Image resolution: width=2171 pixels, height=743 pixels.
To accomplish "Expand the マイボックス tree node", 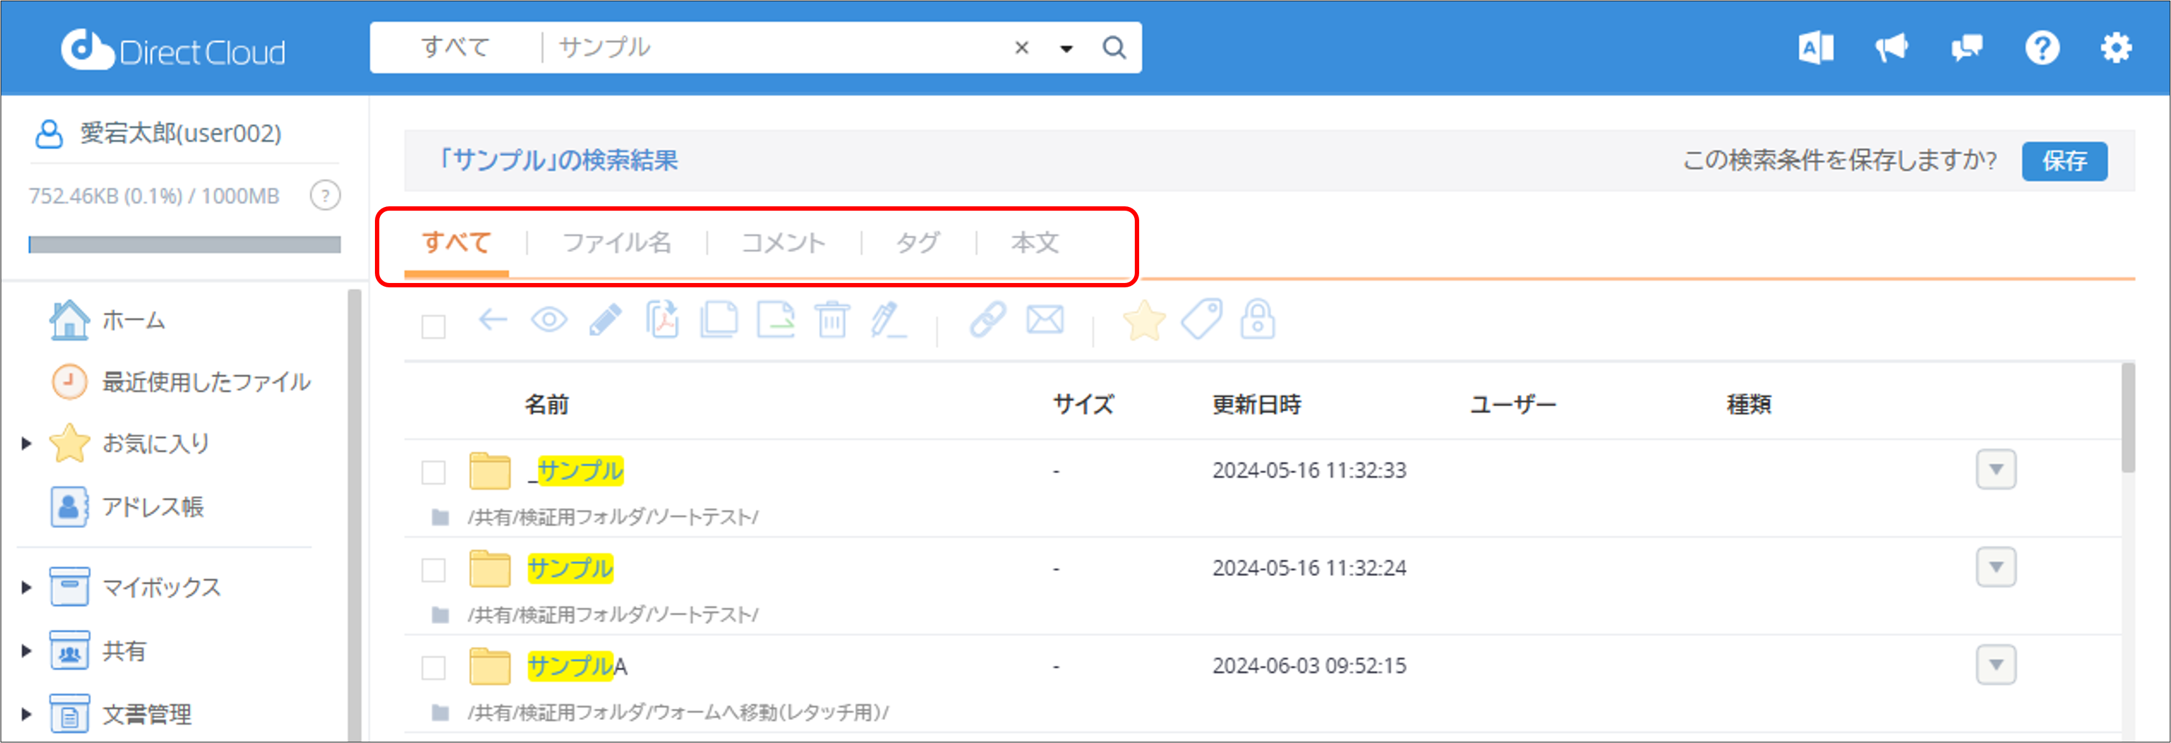I will click(x=26, y=587).
